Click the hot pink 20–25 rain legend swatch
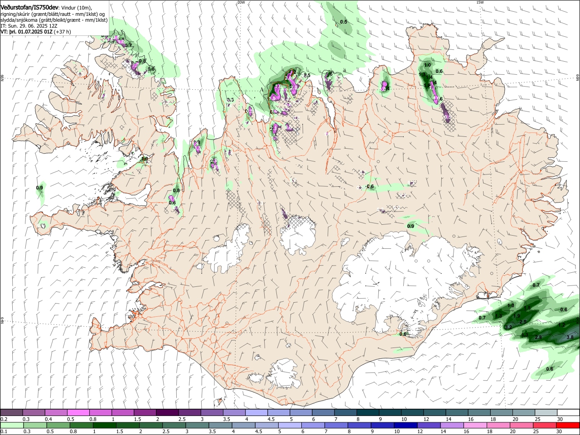 pyautogui.click(x=522, y=425)
